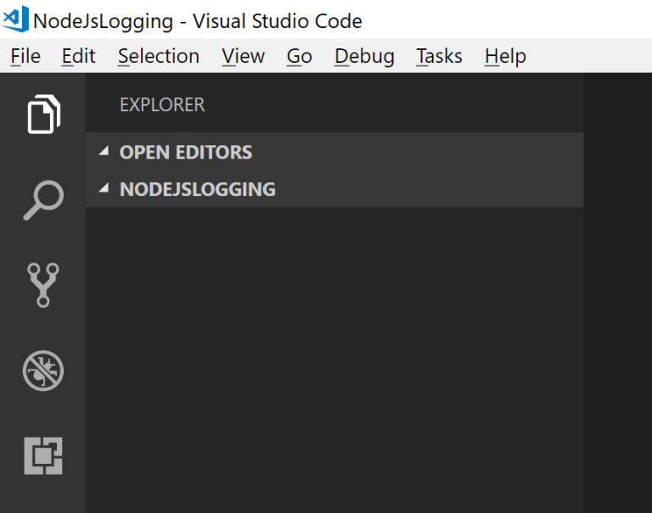Collapse the arrow beside NODEJSLOGGING
652x513 pixels.
[104, 188]
